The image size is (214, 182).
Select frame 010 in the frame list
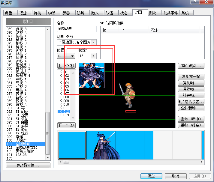pyautogui.click(x=65, y=104)
